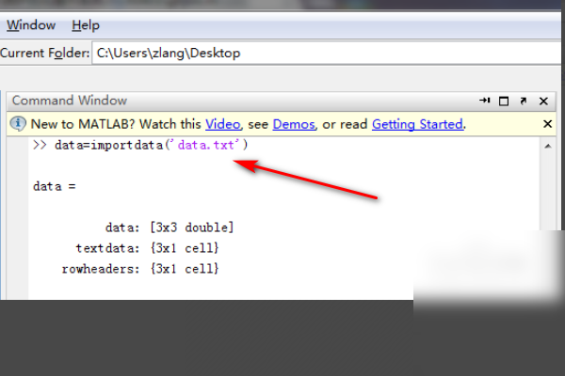Click the scrollbar up arrow in Command Window
This screenshot has width=565, height=376.
(548, 146)
